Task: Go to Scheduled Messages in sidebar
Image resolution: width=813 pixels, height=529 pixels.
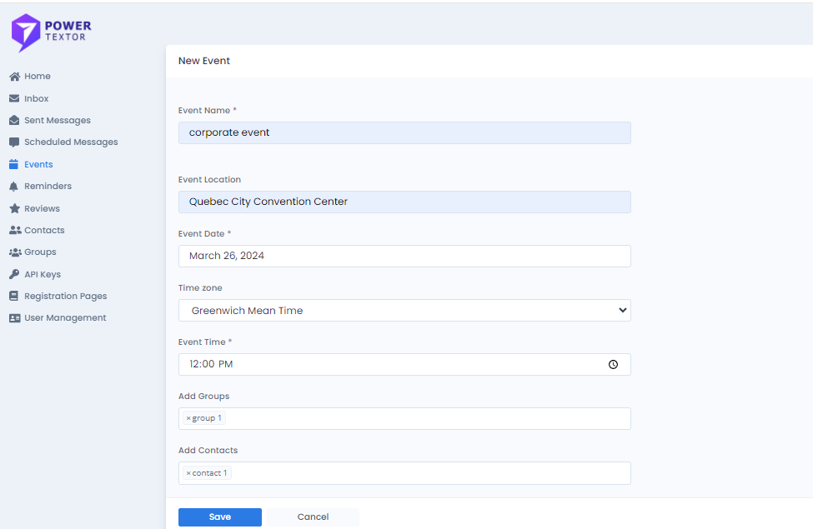Action: 71,142
